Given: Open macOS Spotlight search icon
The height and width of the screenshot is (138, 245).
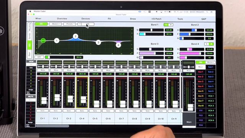Looking at the screenshot, I should coord(207,12).
